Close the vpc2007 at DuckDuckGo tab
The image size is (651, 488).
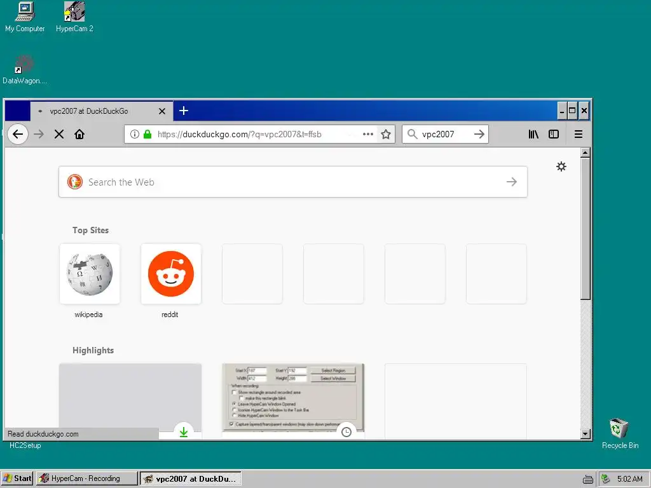[162, 111]
